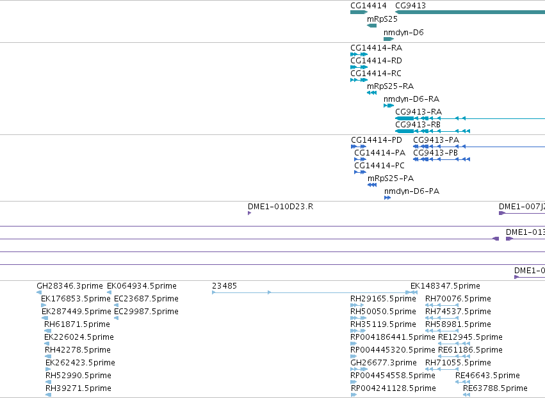Click protein feature CG14414-PD

click(377, 140)
